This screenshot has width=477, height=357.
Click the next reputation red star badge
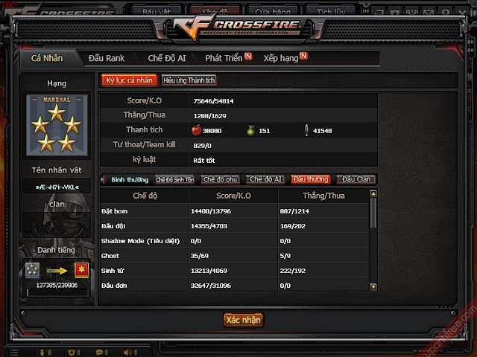[x=81, y=270]
